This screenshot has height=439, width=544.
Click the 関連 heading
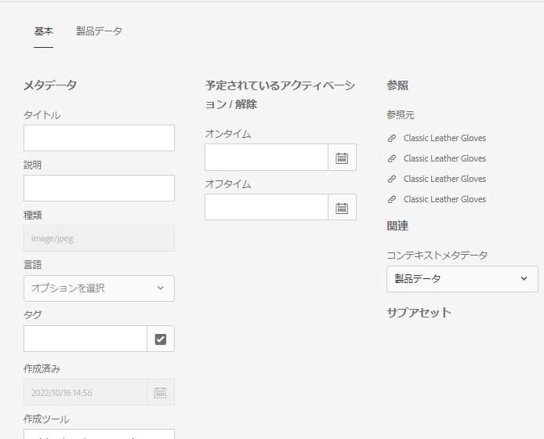[397, 226]
